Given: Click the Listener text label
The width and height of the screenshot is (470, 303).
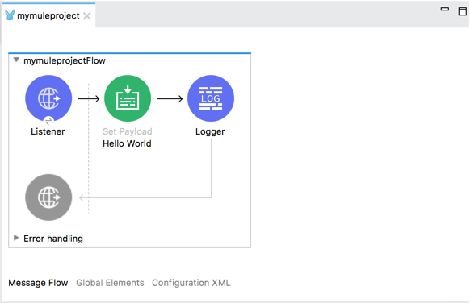Looking at the screenshot, I should (x=48, y=131).
